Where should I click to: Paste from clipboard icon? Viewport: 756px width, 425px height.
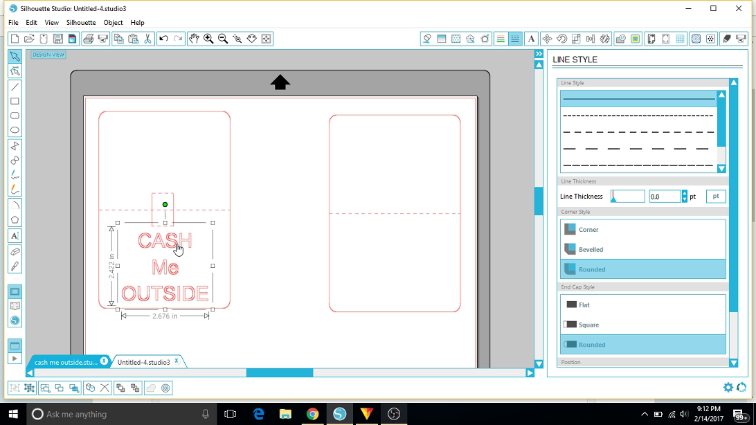134,39
